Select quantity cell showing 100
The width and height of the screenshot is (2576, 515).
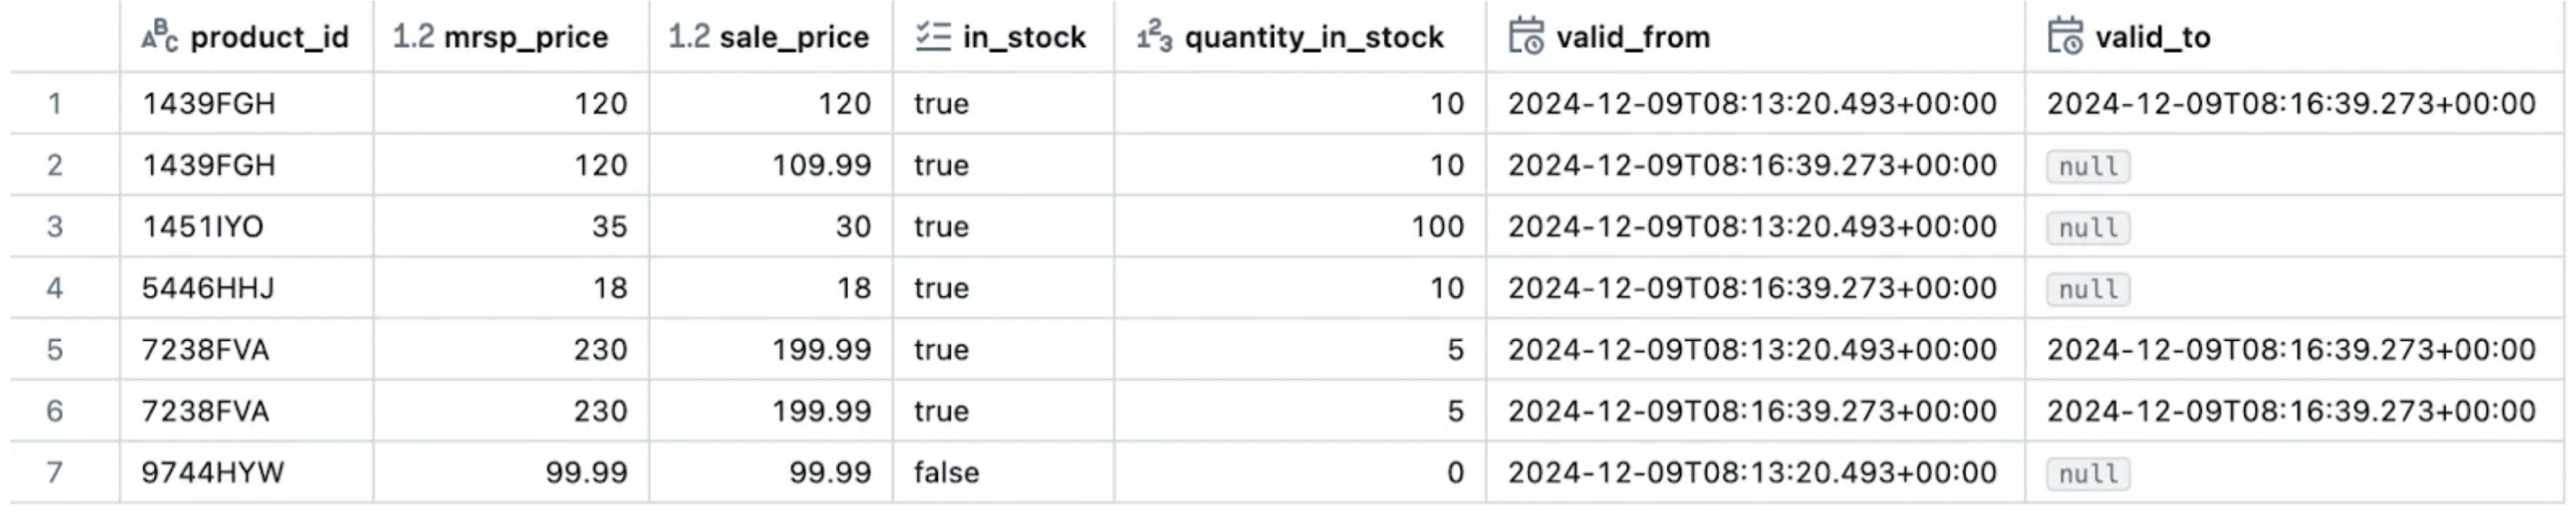1437,227
